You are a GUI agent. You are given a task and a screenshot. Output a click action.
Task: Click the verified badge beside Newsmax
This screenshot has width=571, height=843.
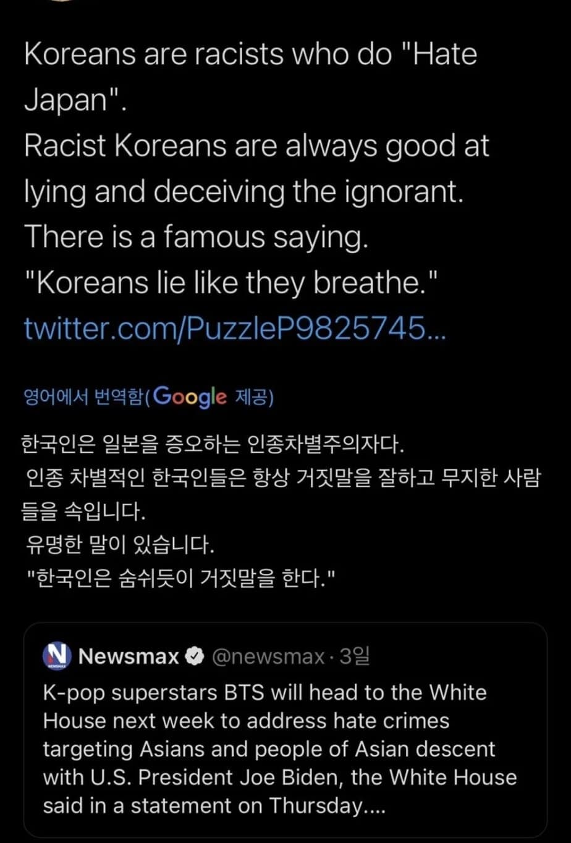point(194,656)
